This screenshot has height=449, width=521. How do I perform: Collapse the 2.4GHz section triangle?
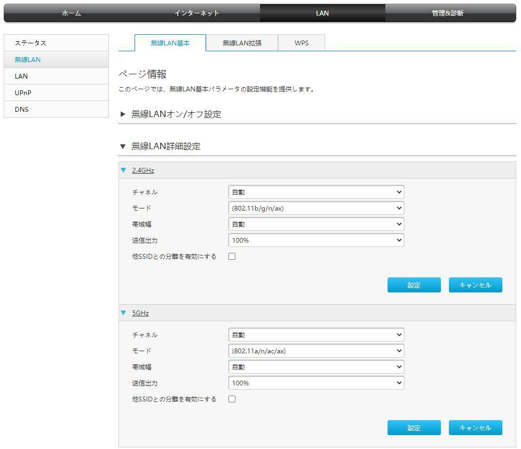click(x=124, y=171)
